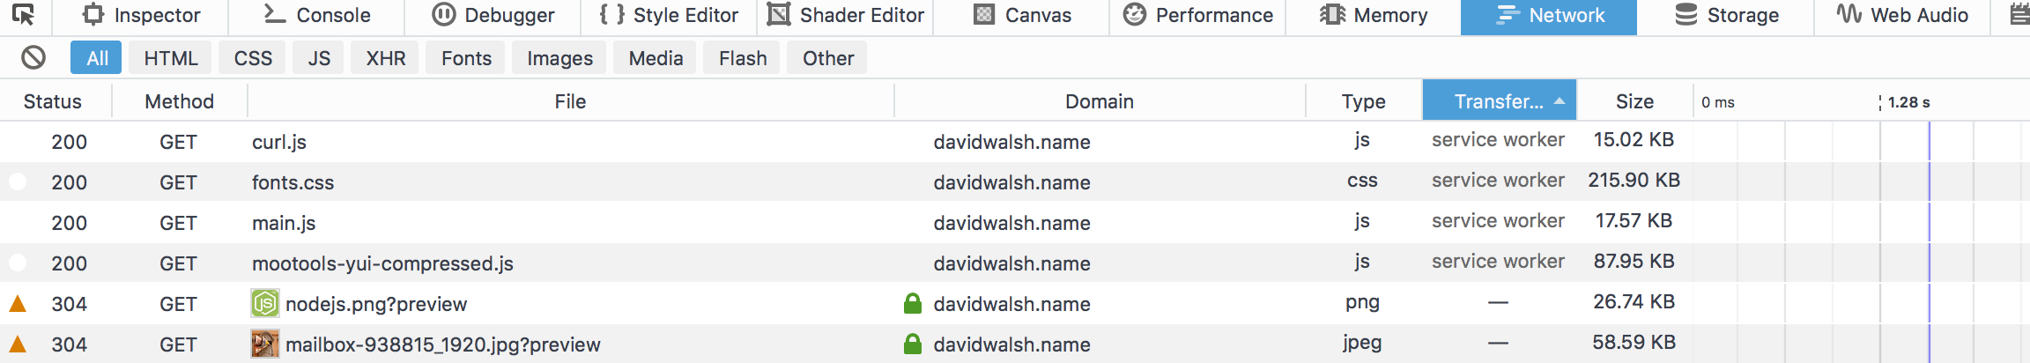Viewport: 2030px width, 363px height.
Task: Sort requests by Size column
Action: click(x=1634, y=101)
